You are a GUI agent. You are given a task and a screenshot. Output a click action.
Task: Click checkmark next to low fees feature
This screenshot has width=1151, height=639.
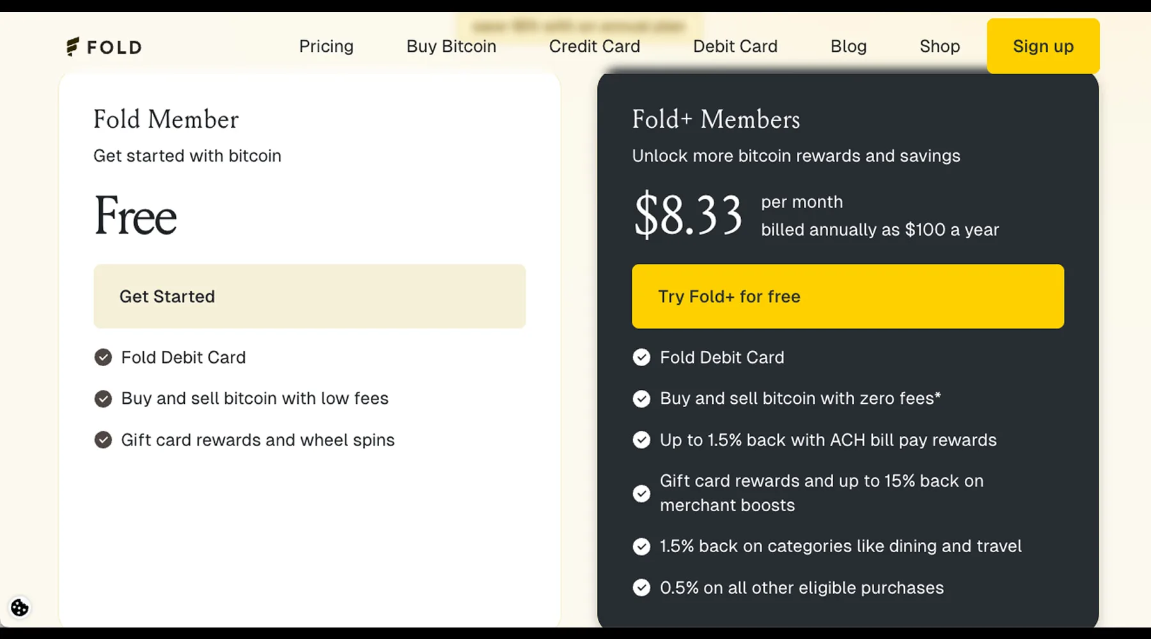coord(103,399)
